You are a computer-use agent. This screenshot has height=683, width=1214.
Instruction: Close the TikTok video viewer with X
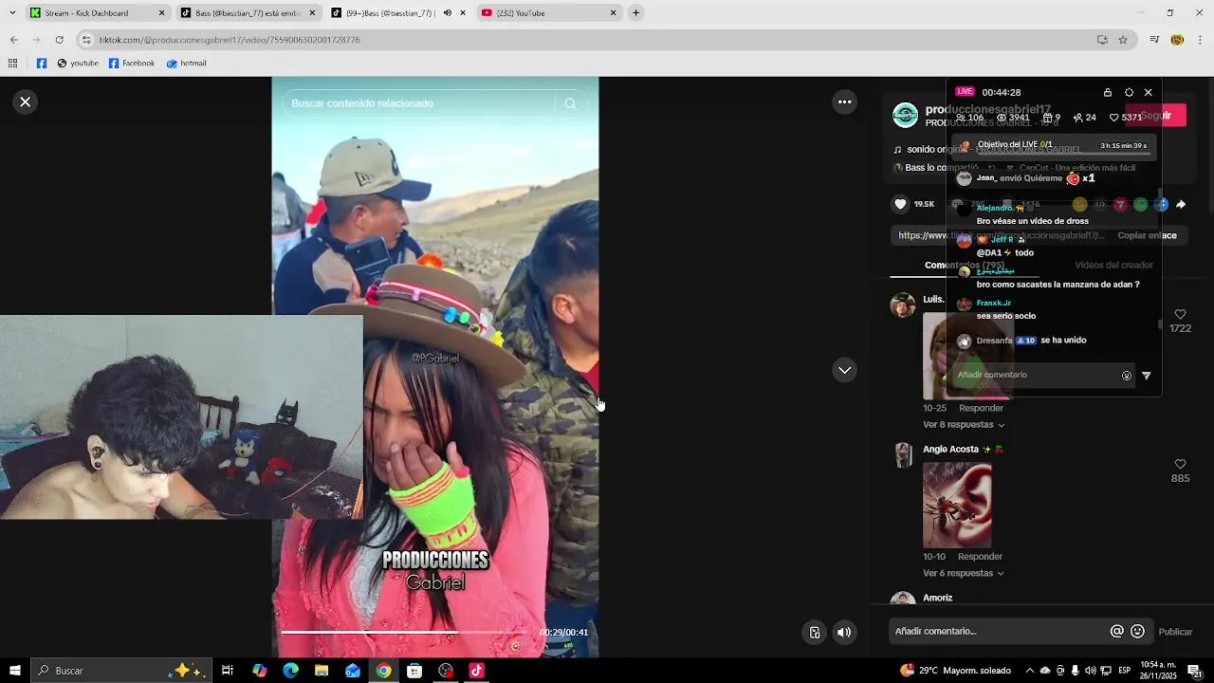[26, 102]
